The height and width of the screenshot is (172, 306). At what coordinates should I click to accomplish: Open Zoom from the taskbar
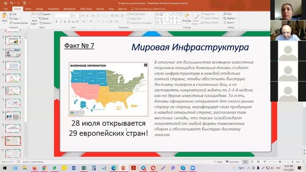193,168
